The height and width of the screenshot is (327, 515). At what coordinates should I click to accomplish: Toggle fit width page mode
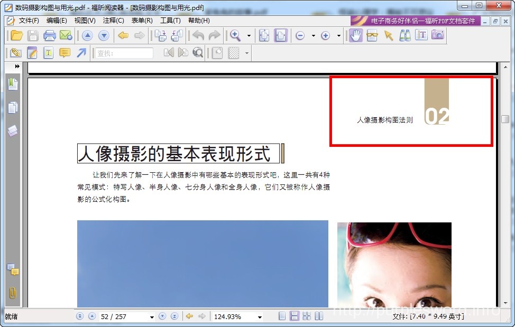tap(280, 35)
